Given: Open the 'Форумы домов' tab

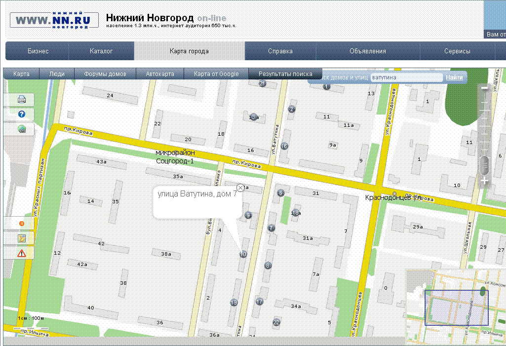Looking at the screenshot, I should coord(105,74).
